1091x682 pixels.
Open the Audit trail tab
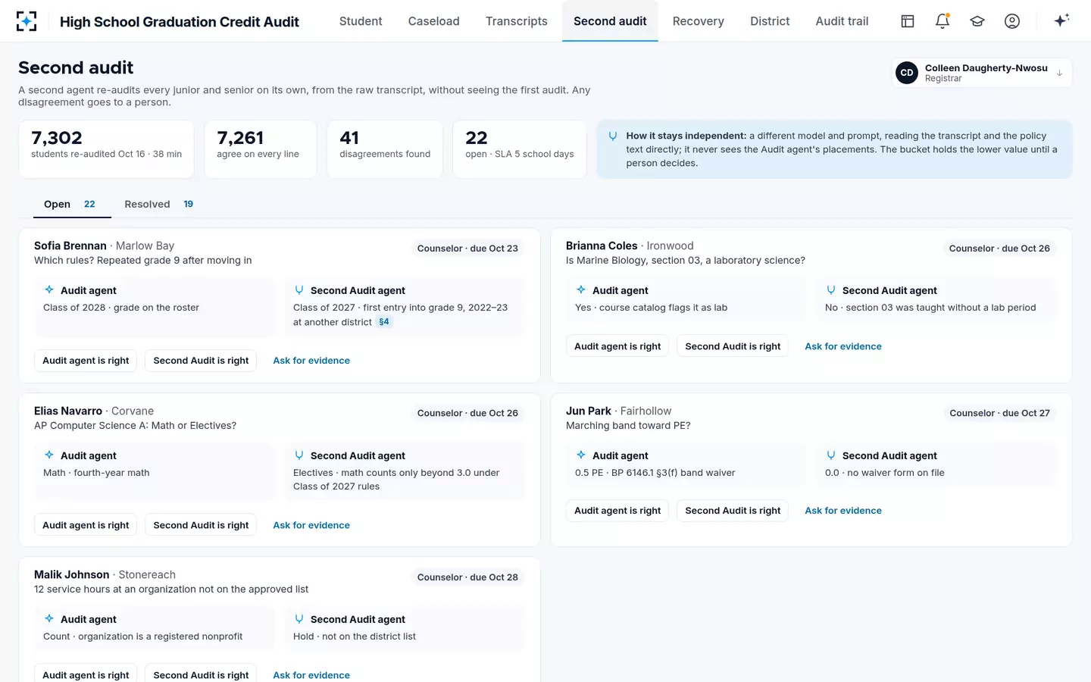pyautogui.click(x=842, y=21)
